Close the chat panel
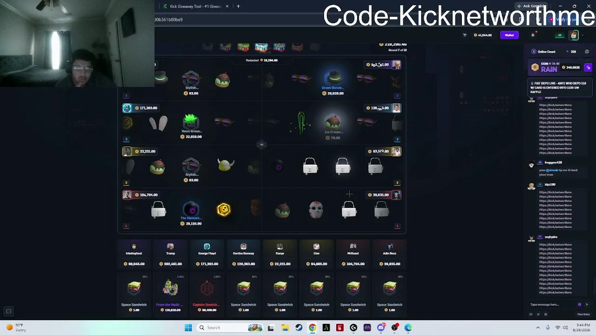The image size is (596, 335). [x=587, y=52]
